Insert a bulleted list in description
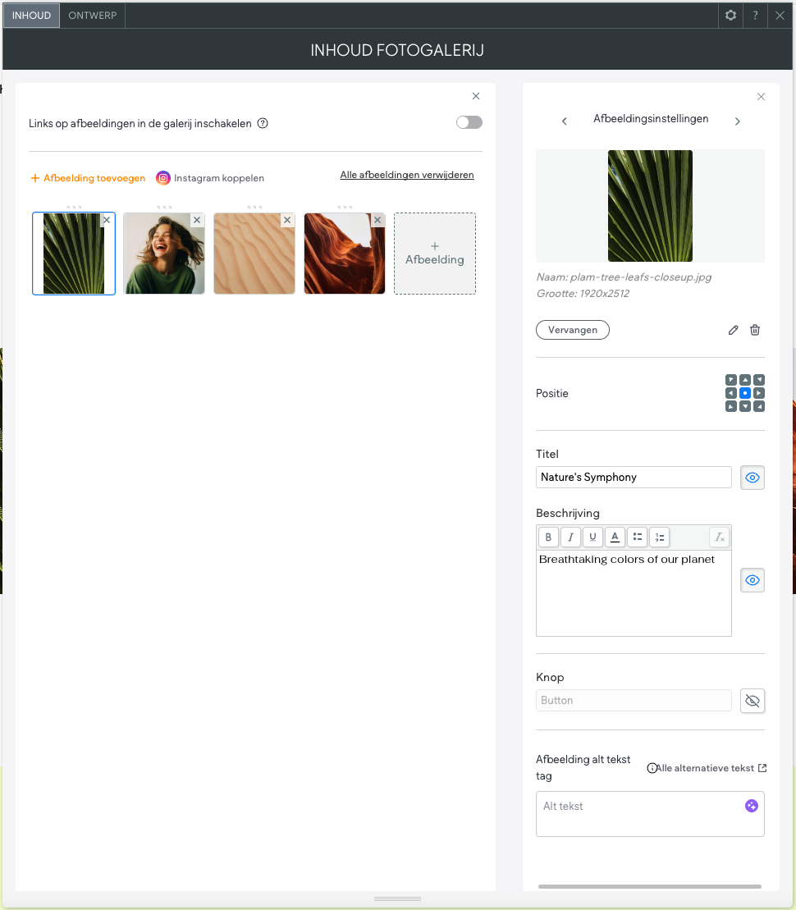796x910 pixels. [x=637, y=537]
